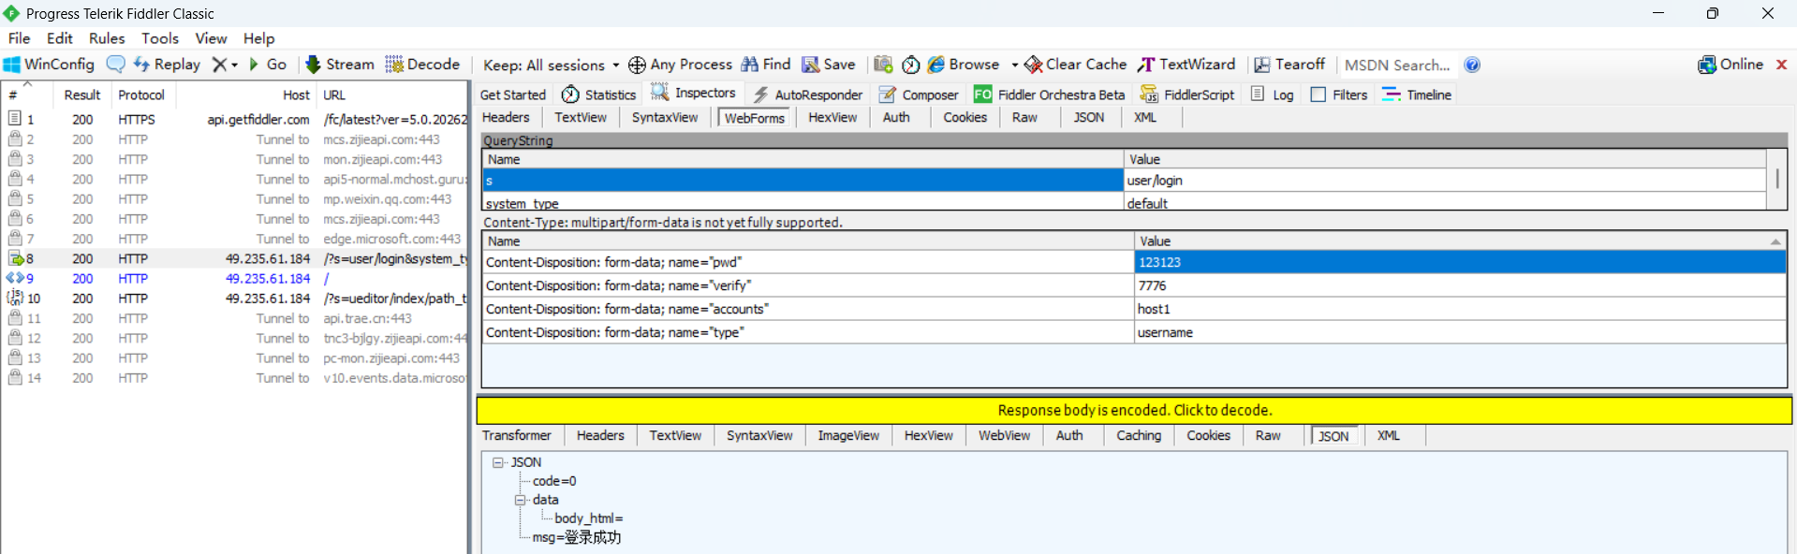This screenshot has height=554, width=1797.
Task: Click the Browse button
Action: pyautogui.click(x=964, y=65)
